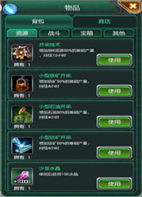The height and width of the screenshot is (197, 142).
Task: Show the 其他 other category
Action: tap(119, 33)
